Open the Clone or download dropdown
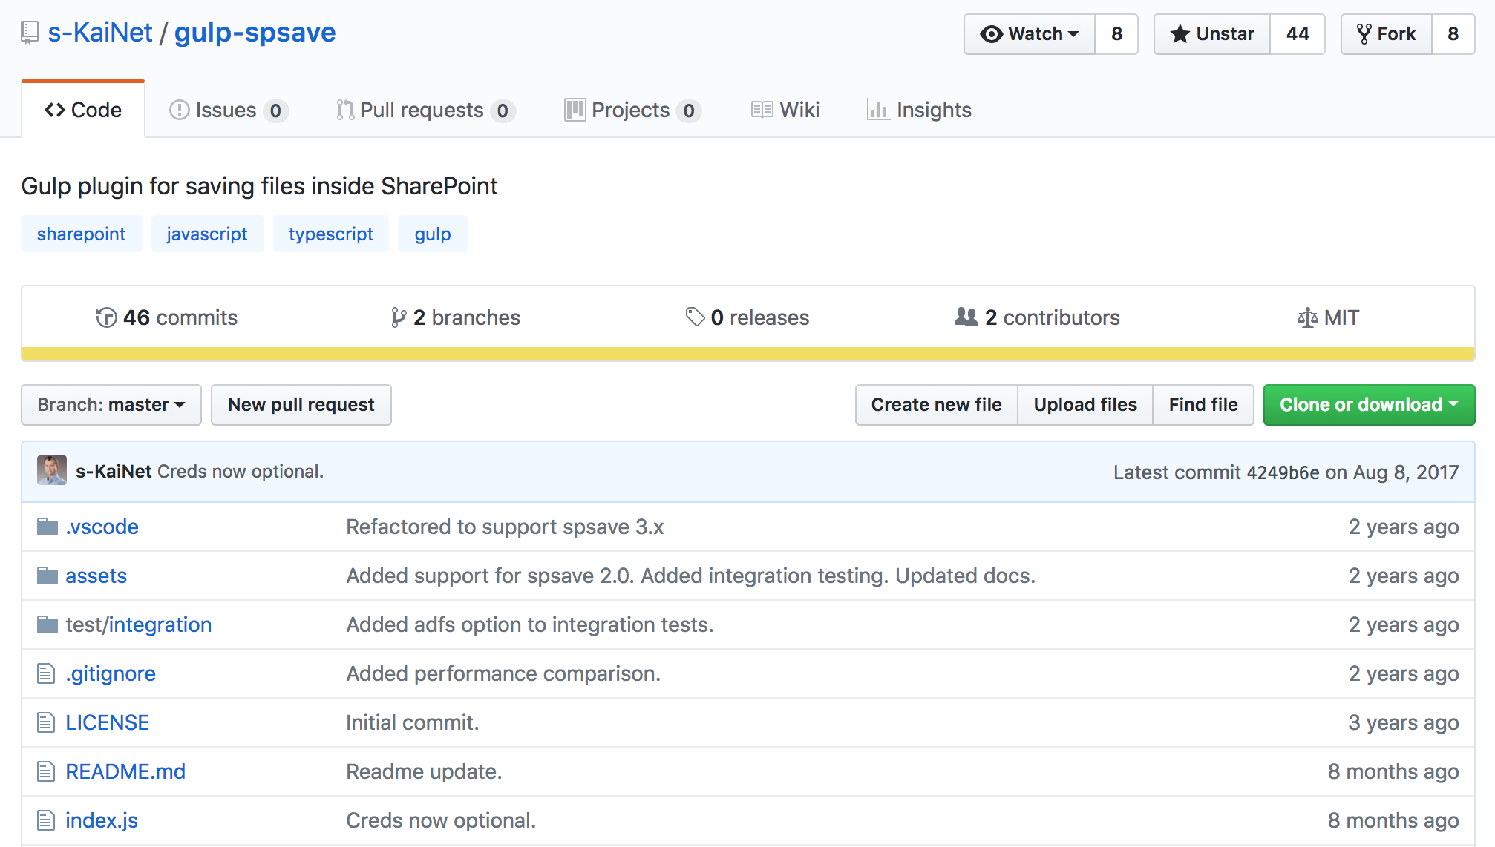The width and height of the screenshot is (1495, 847). click(1369, 405)
